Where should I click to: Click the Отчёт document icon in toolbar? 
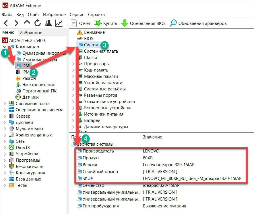[74, 23]
